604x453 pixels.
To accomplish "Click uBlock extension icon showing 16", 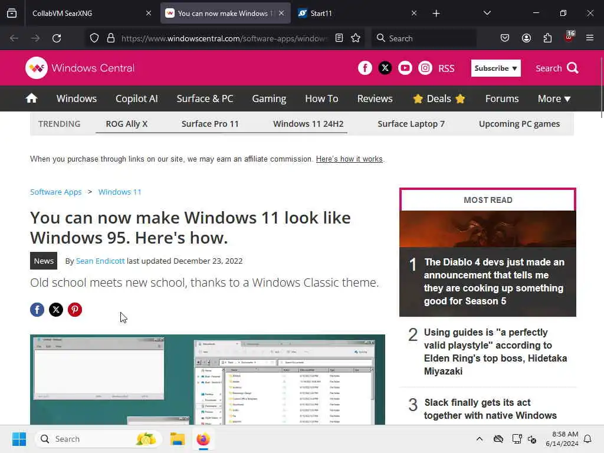I will (x=569, y=37).
